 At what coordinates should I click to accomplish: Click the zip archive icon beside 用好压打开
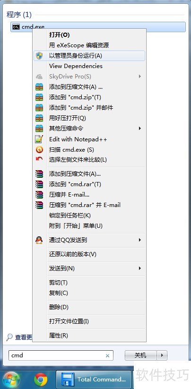[x=39, y=118]
